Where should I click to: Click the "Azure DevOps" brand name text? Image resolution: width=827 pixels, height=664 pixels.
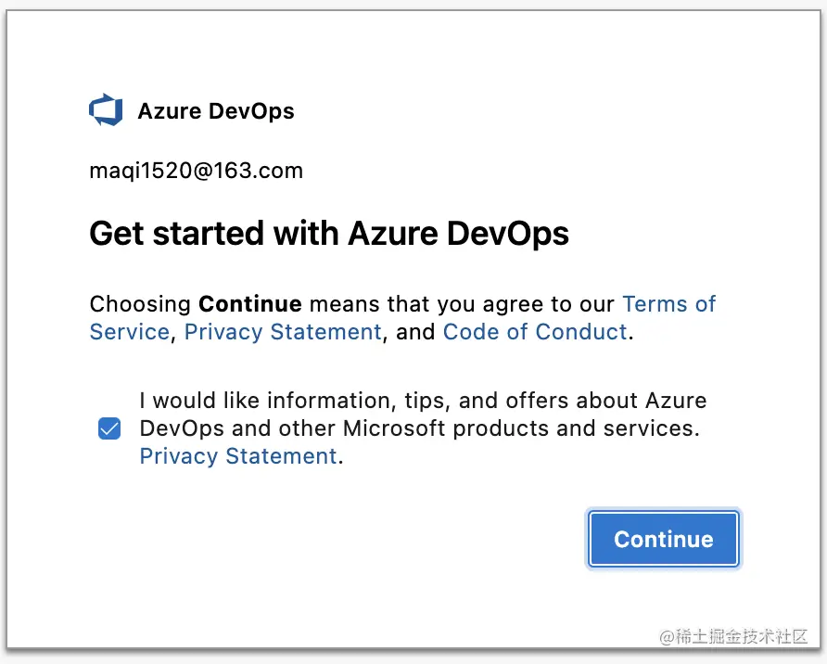[x=216, y=112]
